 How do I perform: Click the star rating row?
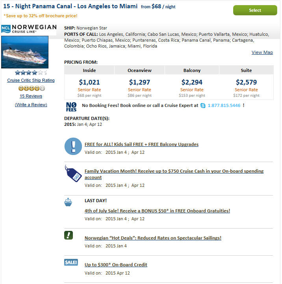(x=31, y=73)
